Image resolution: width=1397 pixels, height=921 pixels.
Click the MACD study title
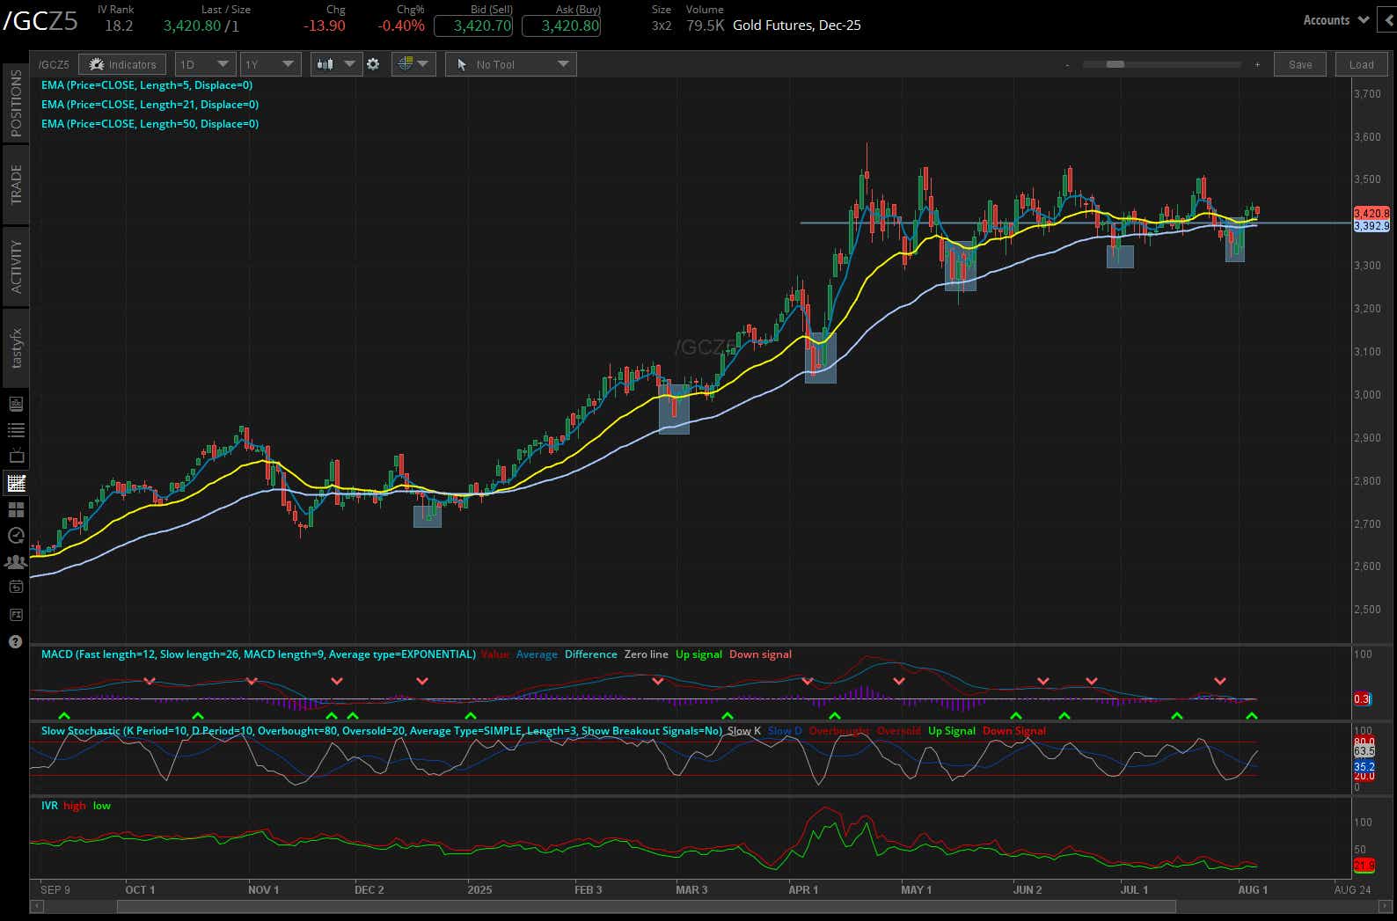[258, 654]
